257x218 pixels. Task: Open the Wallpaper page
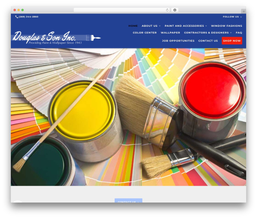pos(170,32)
